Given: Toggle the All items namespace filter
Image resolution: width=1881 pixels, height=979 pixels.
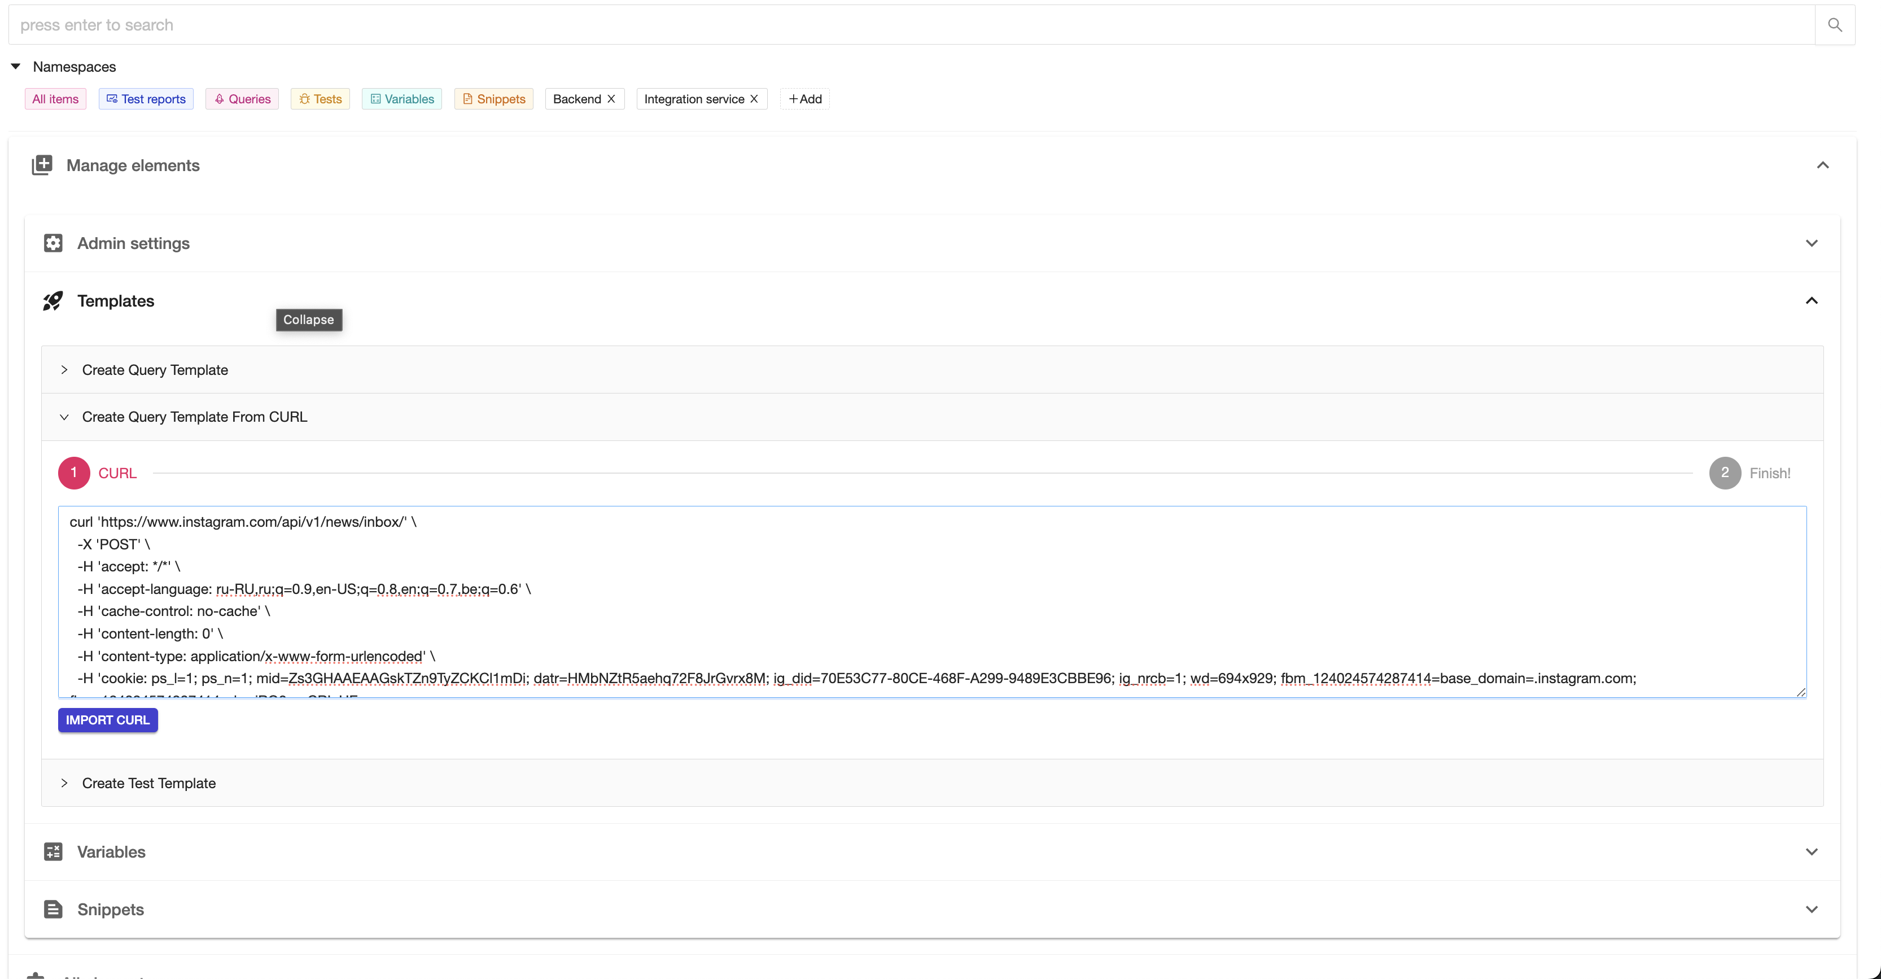Looking at the screenshot, I should 55,99.
